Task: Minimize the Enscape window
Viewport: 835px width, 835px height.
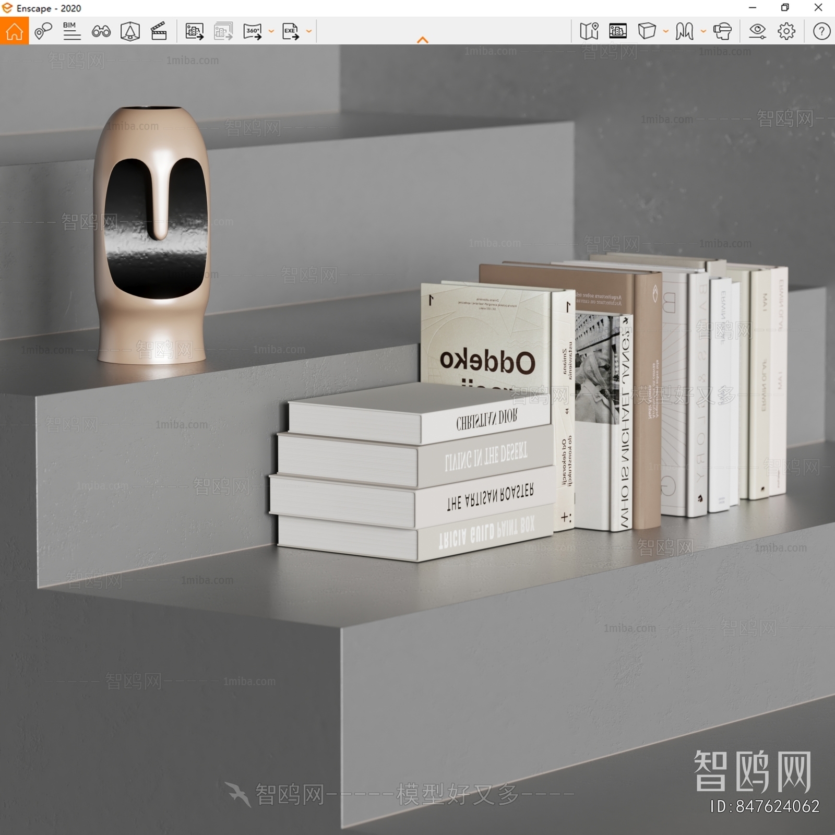Action: (753, 8)
